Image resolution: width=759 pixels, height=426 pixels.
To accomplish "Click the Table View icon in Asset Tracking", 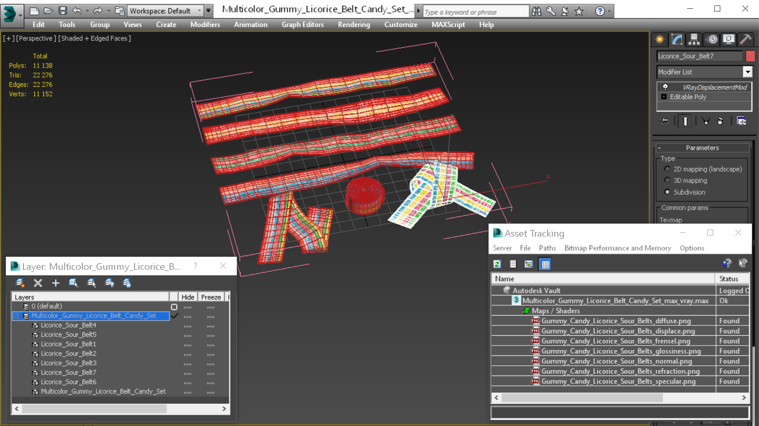I will click(545, 264).
